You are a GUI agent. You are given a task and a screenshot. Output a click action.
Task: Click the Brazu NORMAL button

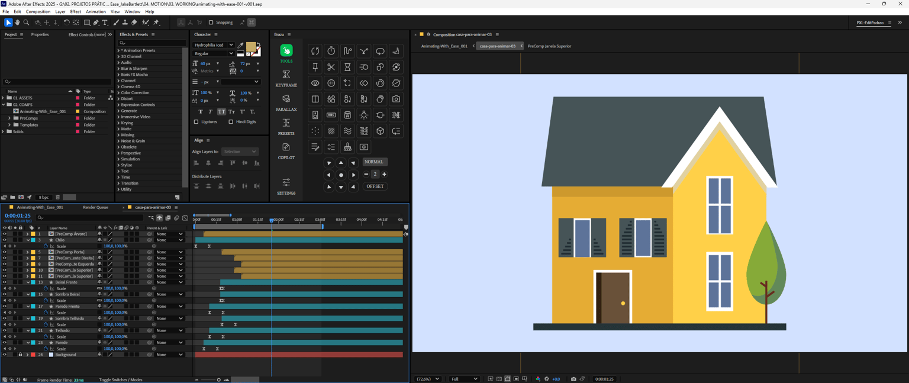tap(374, 162)
